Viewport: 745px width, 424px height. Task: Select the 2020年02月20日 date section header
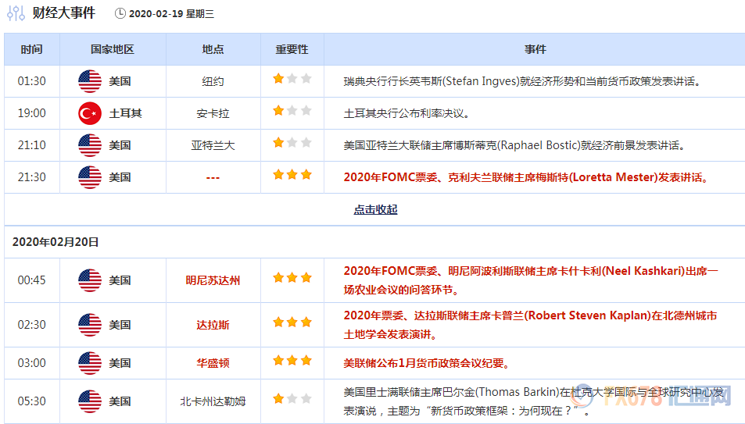(56, 242)
